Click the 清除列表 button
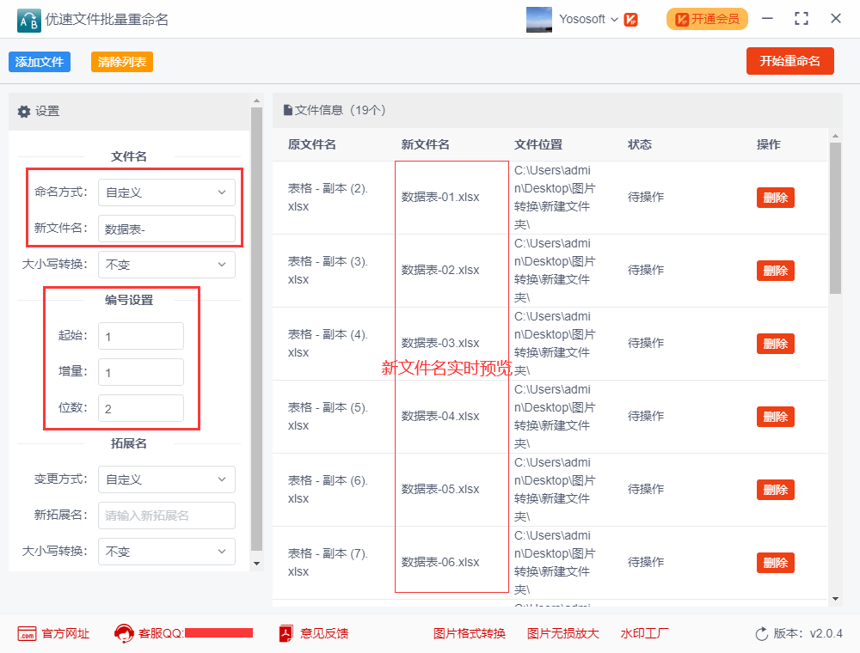The image size is (860, 653). coord(122,62)
